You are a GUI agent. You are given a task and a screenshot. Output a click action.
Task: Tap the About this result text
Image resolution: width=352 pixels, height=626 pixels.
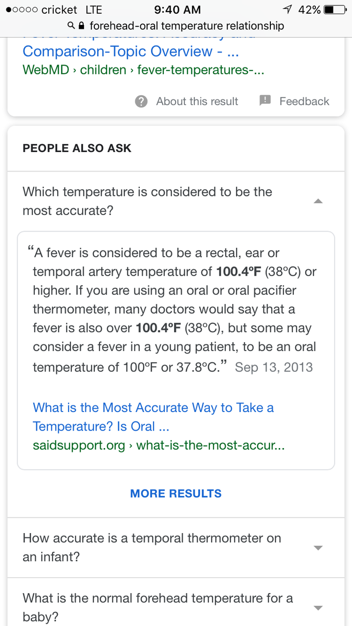(197, 101)
